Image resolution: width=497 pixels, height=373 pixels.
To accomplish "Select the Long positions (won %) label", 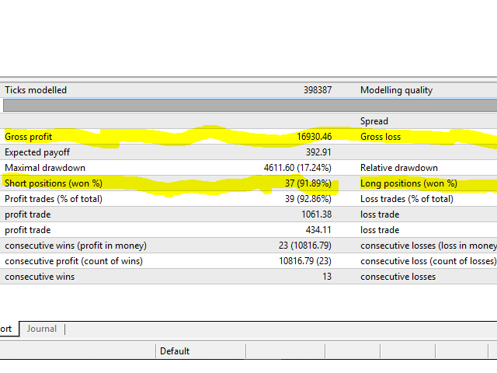I will click(x=408, y=183).
